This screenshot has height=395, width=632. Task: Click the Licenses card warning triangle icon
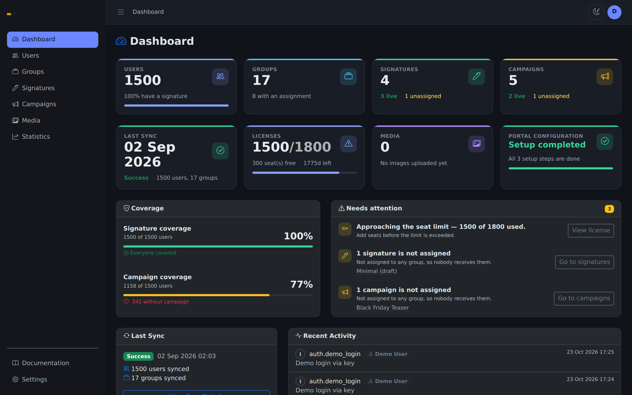point(348,144)
